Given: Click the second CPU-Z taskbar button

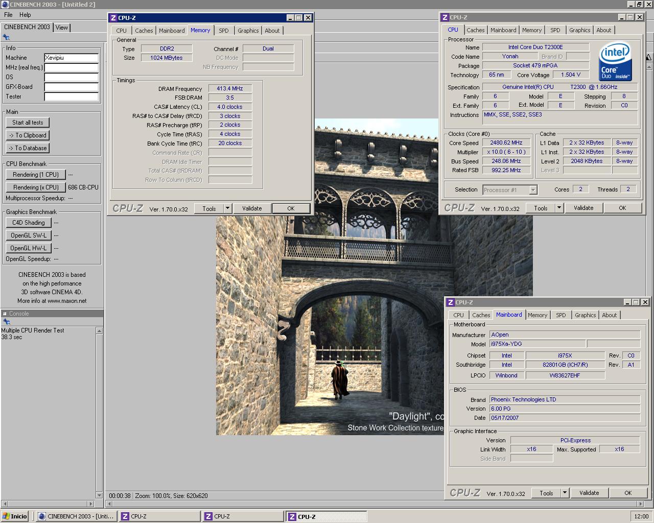Looking at the screenshot, I should point(243,516).
